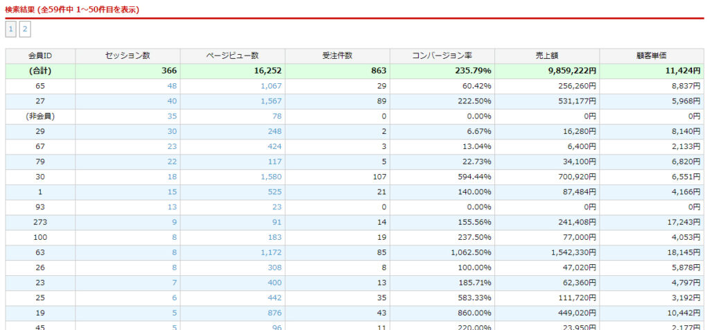Select sales amount 256,260円 cell

547,86
